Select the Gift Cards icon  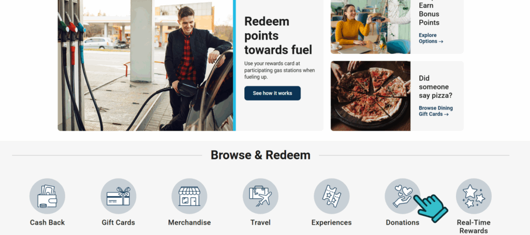tap(119, 196)
